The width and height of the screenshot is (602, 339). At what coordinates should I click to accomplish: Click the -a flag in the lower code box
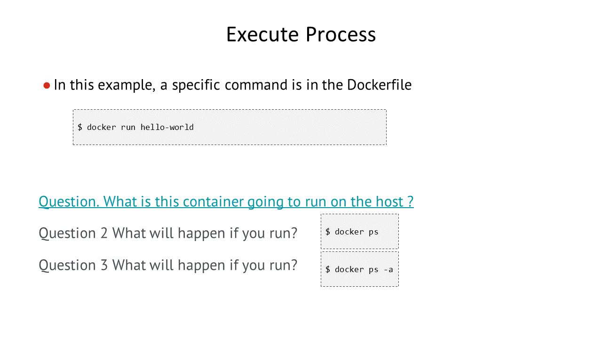point(388,269)
